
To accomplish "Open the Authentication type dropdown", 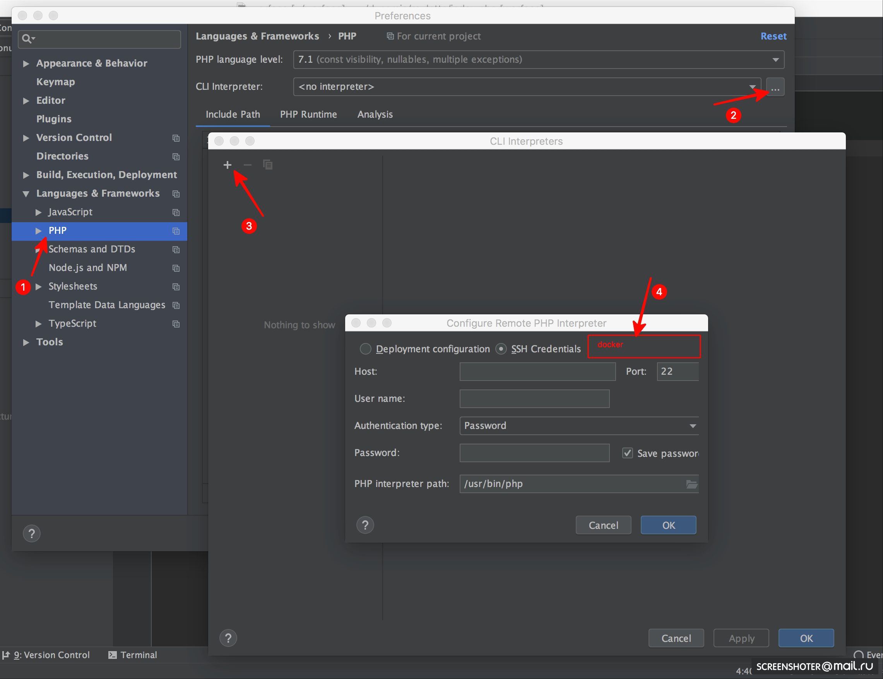I will point(578,425).
